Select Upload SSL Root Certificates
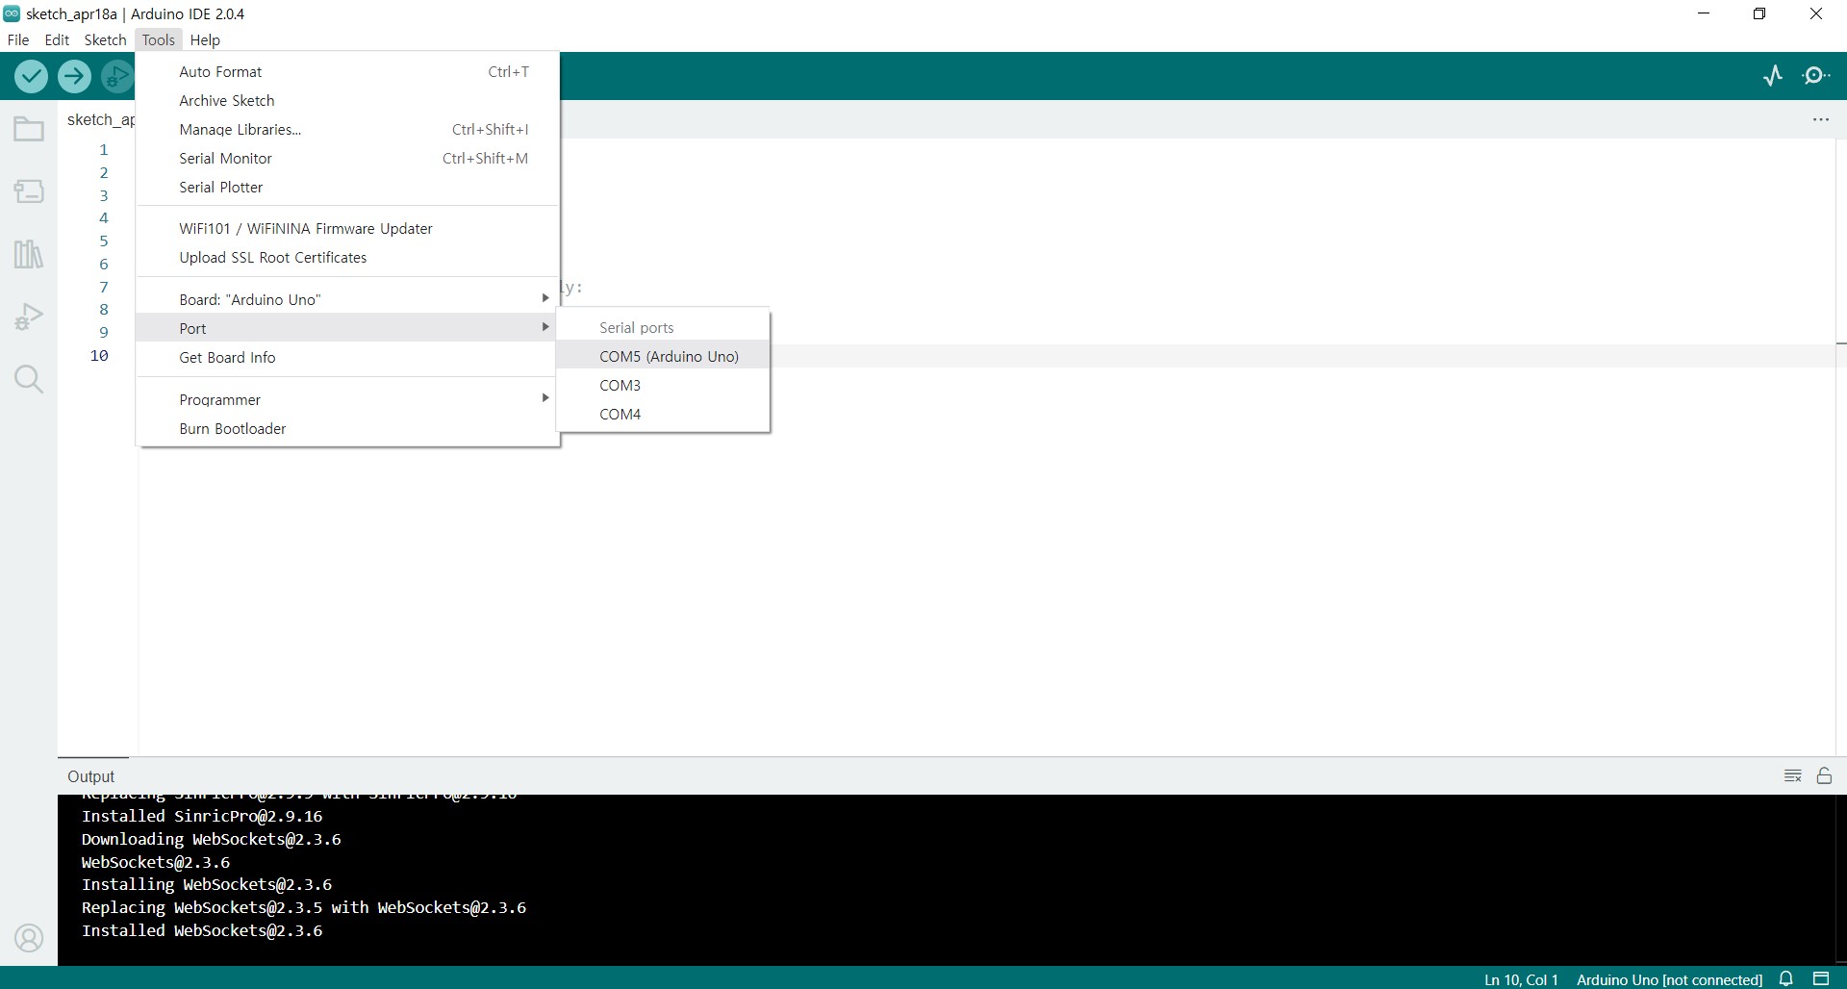1847x989 pixels. tap(347, 257)
